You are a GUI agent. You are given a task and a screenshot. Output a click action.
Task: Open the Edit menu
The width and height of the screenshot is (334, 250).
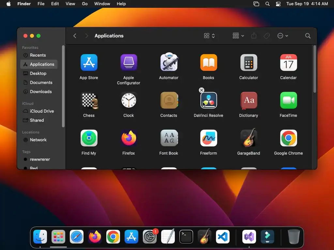coord(55,4)
